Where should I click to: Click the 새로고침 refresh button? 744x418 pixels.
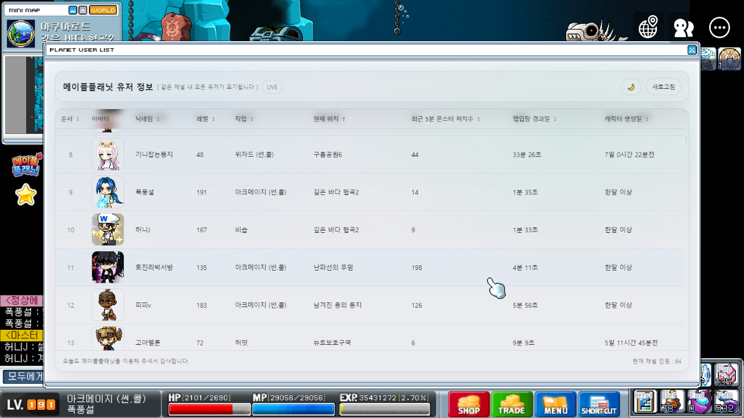coord(663,87)
